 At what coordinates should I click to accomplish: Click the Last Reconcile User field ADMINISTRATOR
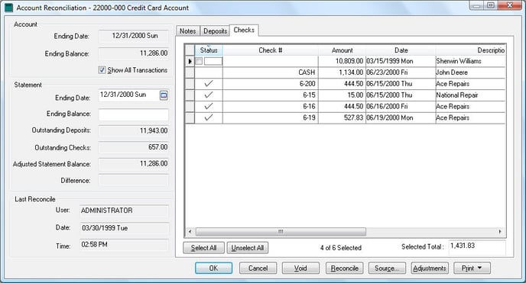point(124,211)
